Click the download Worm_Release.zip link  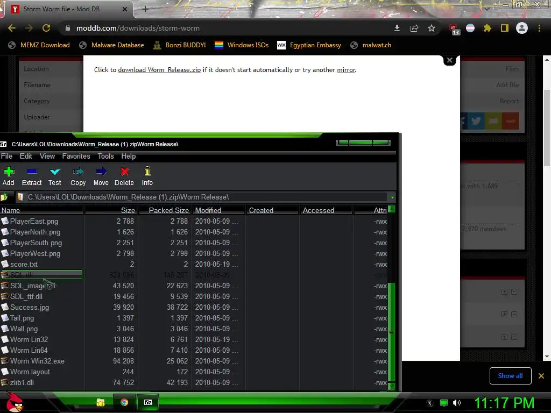pos(159,70)
